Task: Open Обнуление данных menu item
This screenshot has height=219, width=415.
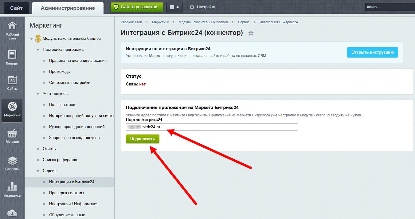Action: point(67,215)
